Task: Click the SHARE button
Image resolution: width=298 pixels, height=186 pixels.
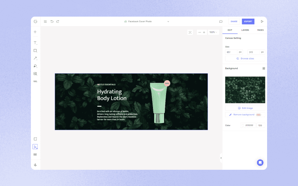Action: click(x=234, y=21)
